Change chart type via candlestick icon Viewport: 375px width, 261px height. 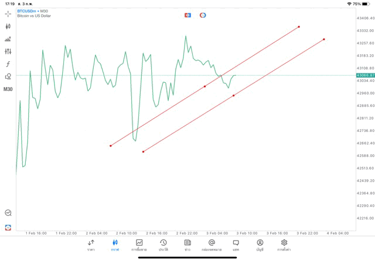click(8, 26)
